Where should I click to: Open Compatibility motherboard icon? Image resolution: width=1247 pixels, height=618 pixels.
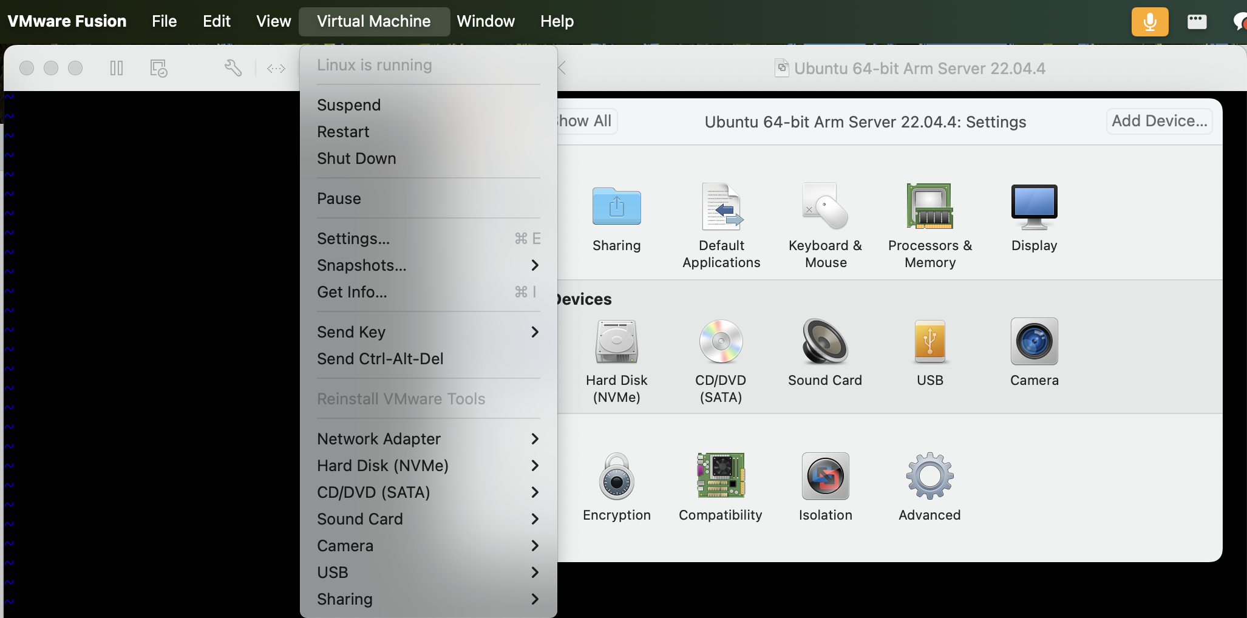click(x=721, y=476)
